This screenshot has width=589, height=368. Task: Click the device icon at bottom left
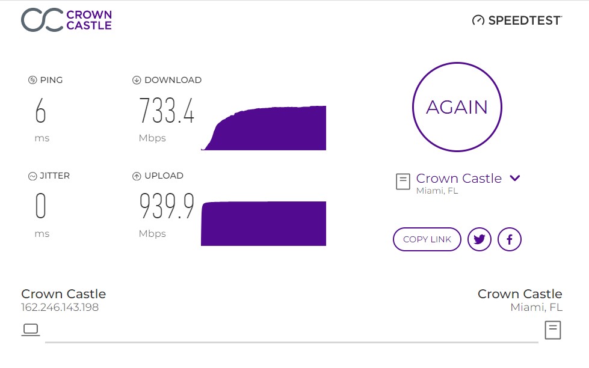31,330
